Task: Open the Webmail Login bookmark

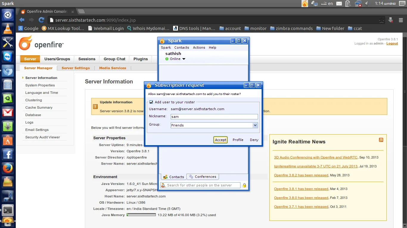Action: [x=106, y=28]
